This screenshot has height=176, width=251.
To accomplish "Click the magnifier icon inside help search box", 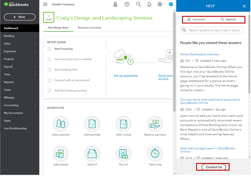I will pyautogui.click(x=184, y=30).
